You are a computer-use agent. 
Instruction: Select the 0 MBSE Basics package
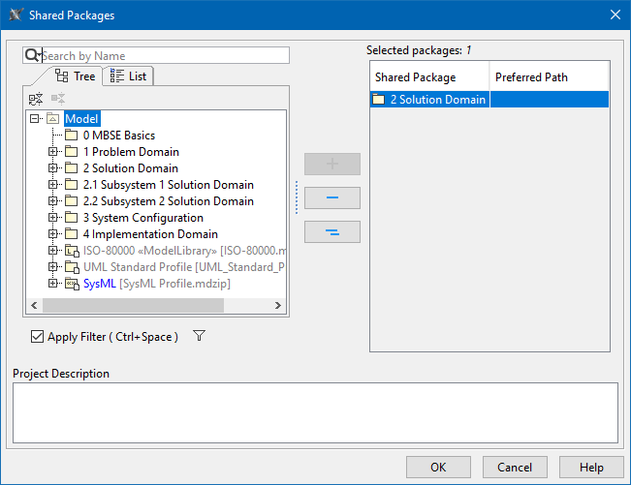click(x=118, y=136)
